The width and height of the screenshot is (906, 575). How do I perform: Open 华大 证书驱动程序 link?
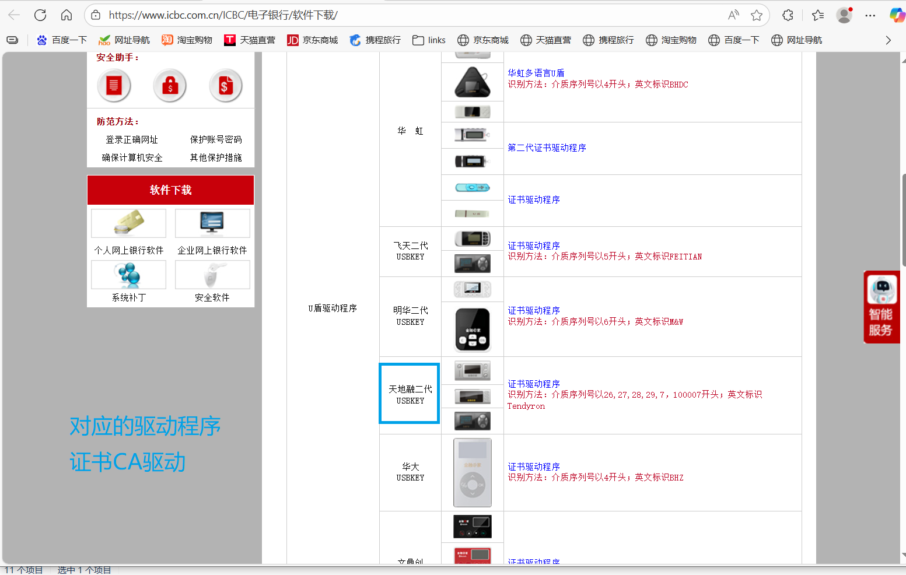point(533,467)
